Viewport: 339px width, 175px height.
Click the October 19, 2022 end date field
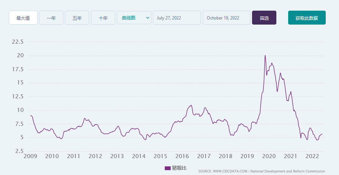[227, 18]
